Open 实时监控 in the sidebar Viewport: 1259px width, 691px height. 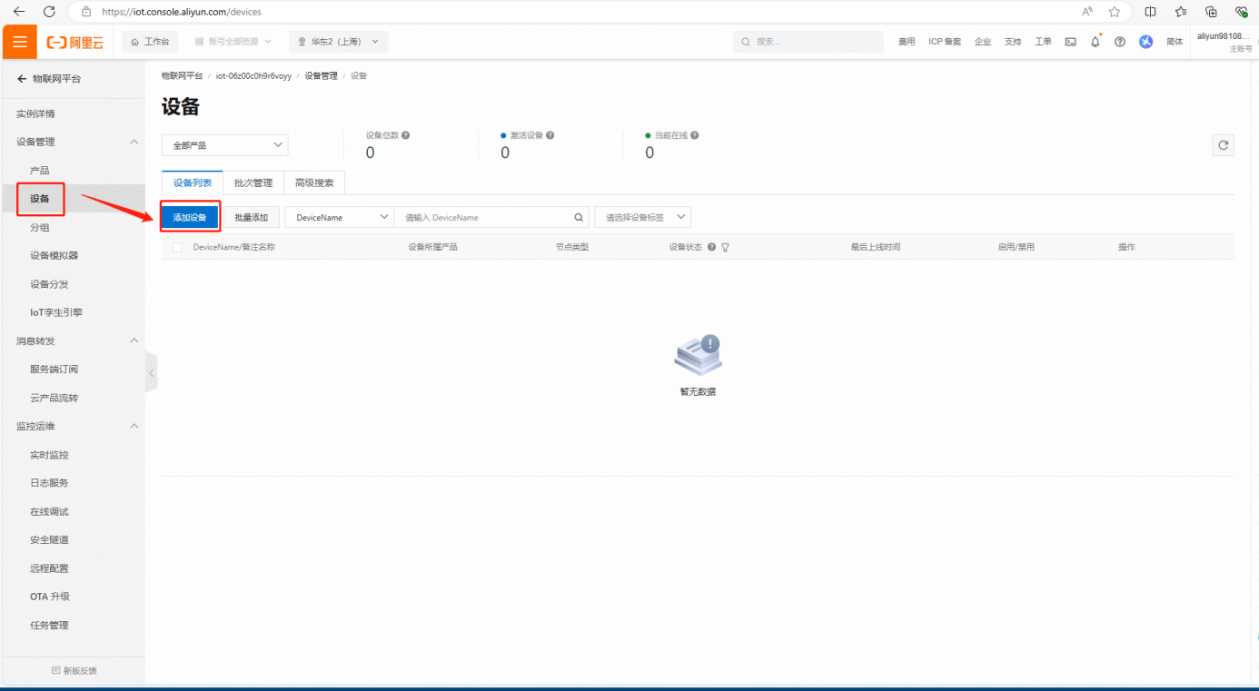(x=49, y=455)
